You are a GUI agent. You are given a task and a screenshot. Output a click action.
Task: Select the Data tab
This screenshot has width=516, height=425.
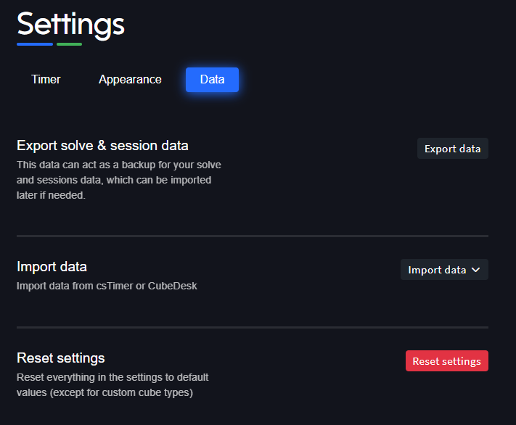tap(212, 80)
